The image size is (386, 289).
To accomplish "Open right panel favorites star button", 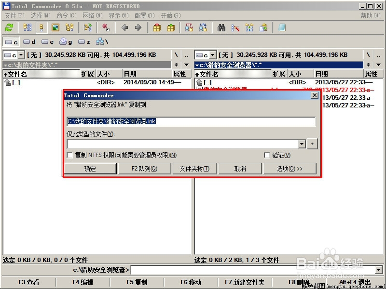I will (368, 65).
